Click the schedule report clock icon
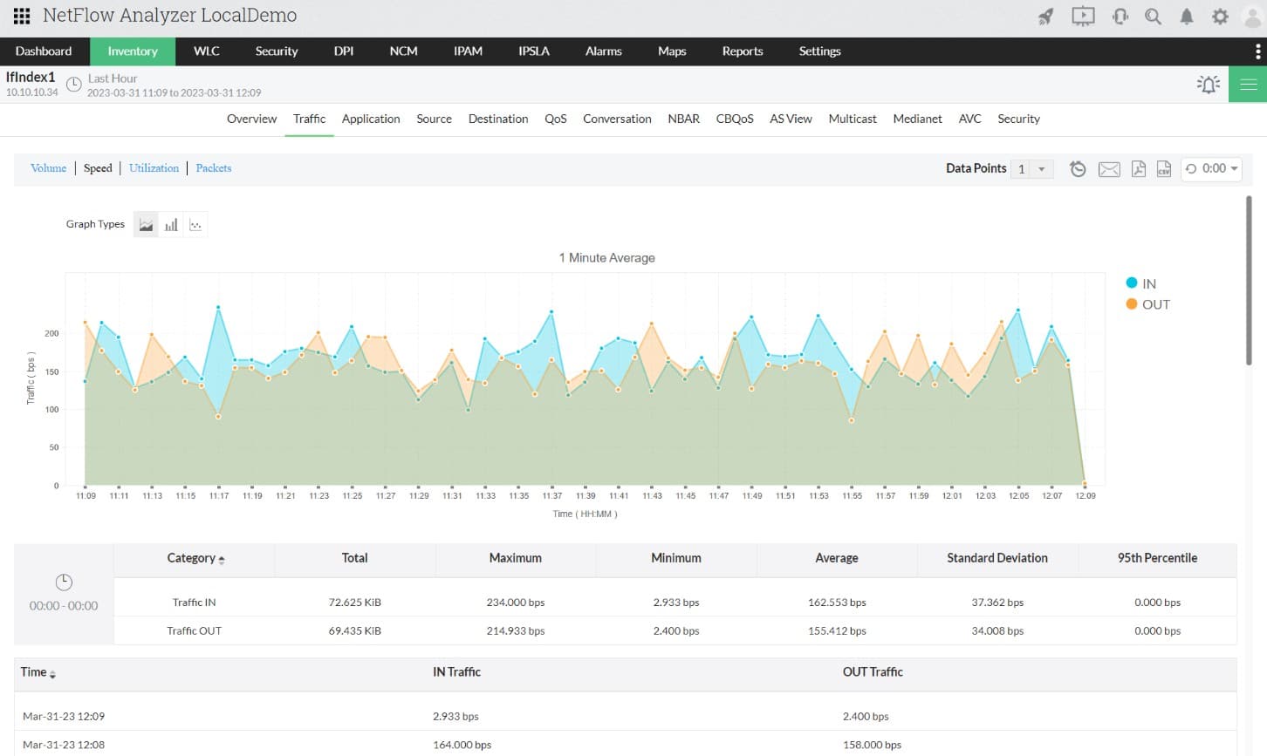Image resolution: width=1267 pixels, height=756 pixels. 1078,169
